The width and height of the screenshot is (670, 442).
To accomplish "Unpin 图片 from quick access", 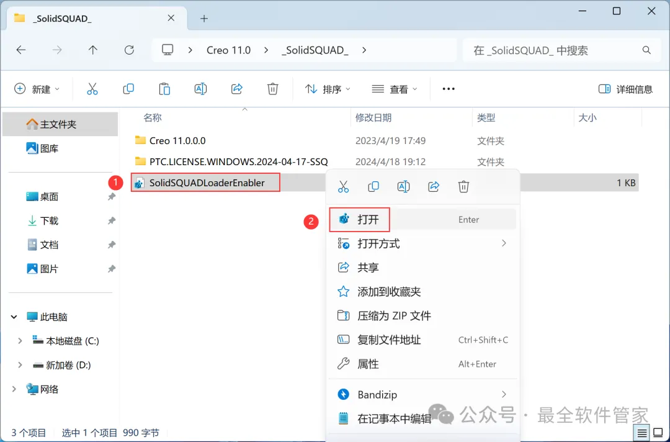I will (x=112, y=269).
